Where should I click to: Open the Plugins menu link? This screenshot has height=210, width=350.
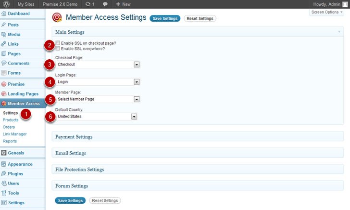pyautogui.click(x=15, y=174)
